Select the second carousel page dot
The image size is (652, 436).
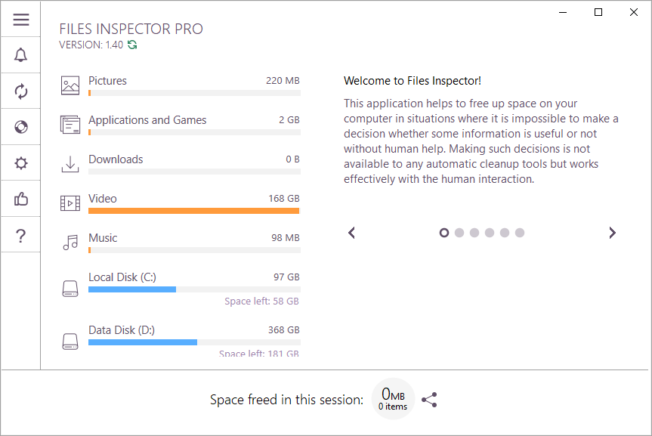click(459, 233)
